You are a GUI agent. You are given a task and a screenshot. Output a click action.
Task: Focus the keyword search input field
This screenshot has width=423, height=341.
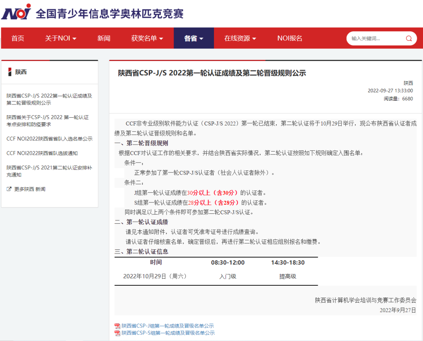pyautogui.click(x=376, y=38)
